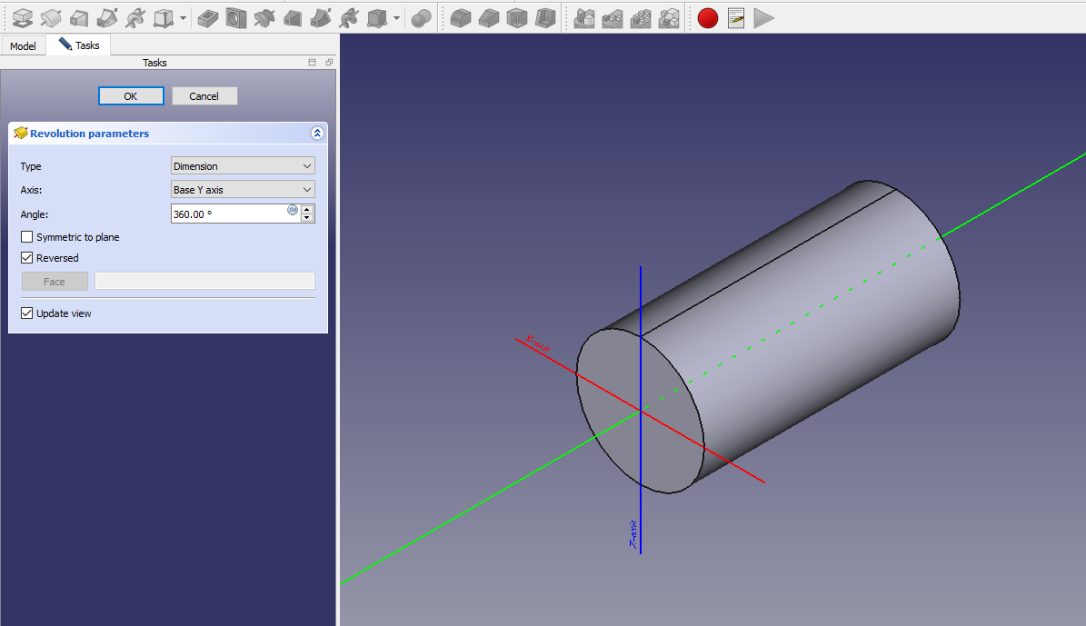Open the Axis dropdown showing Base Y axis
The height and width of the screenshot is (626, 1086).
coord(243,190)
